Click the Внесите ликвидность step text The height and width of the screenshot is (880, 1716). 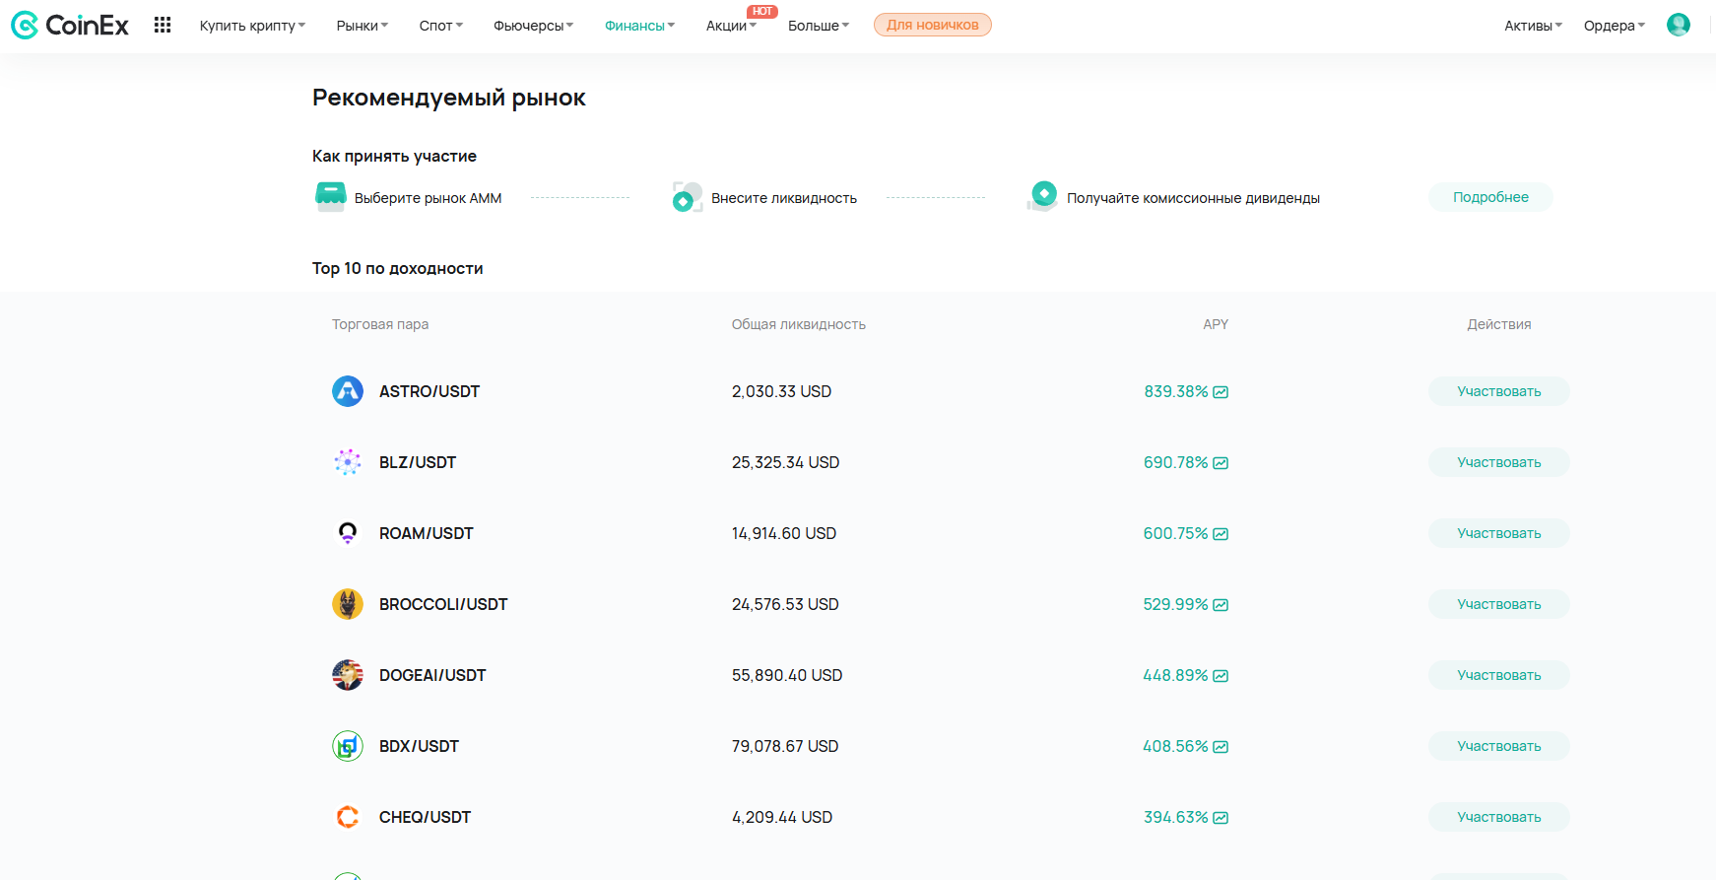784,198
